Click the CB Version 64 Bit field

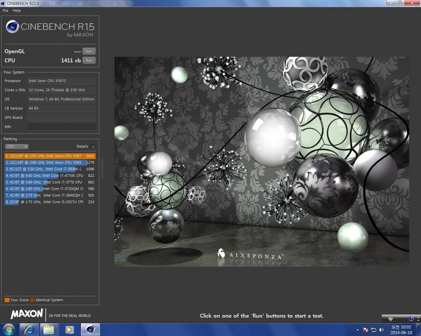point(61,108)
